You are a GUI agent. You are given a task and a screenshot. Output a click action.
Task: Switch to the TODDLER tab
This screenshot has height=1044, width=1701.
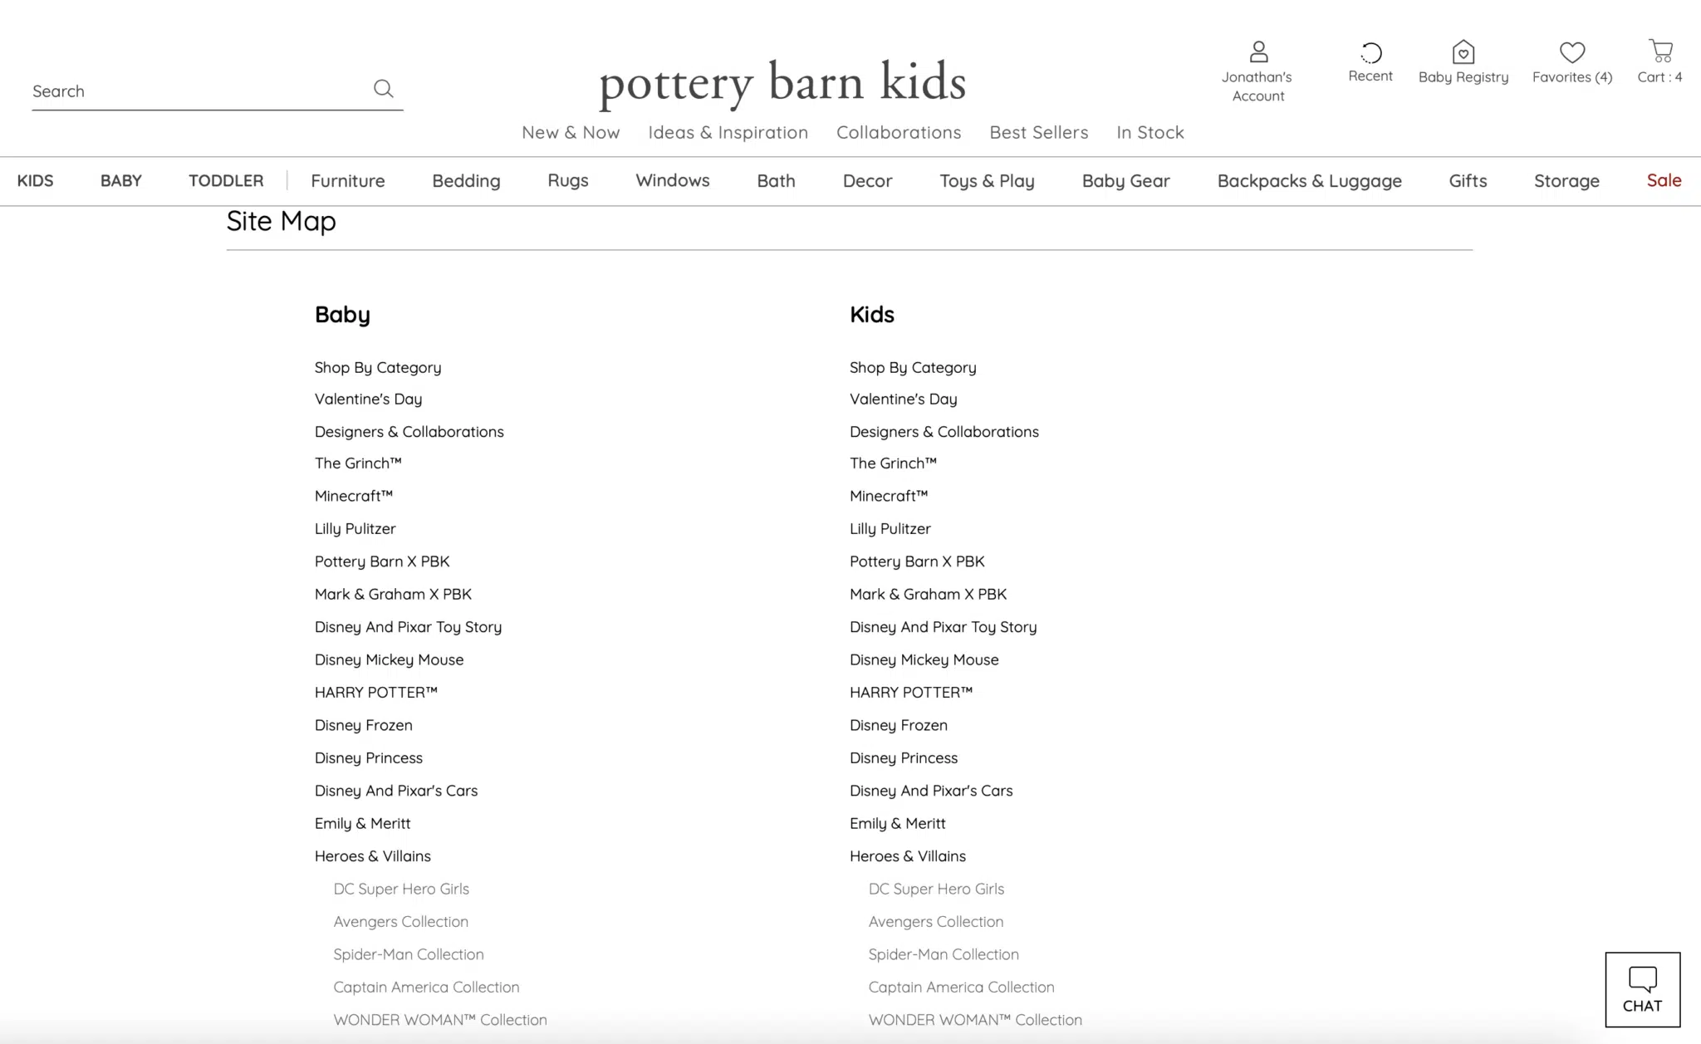(225, 180)
